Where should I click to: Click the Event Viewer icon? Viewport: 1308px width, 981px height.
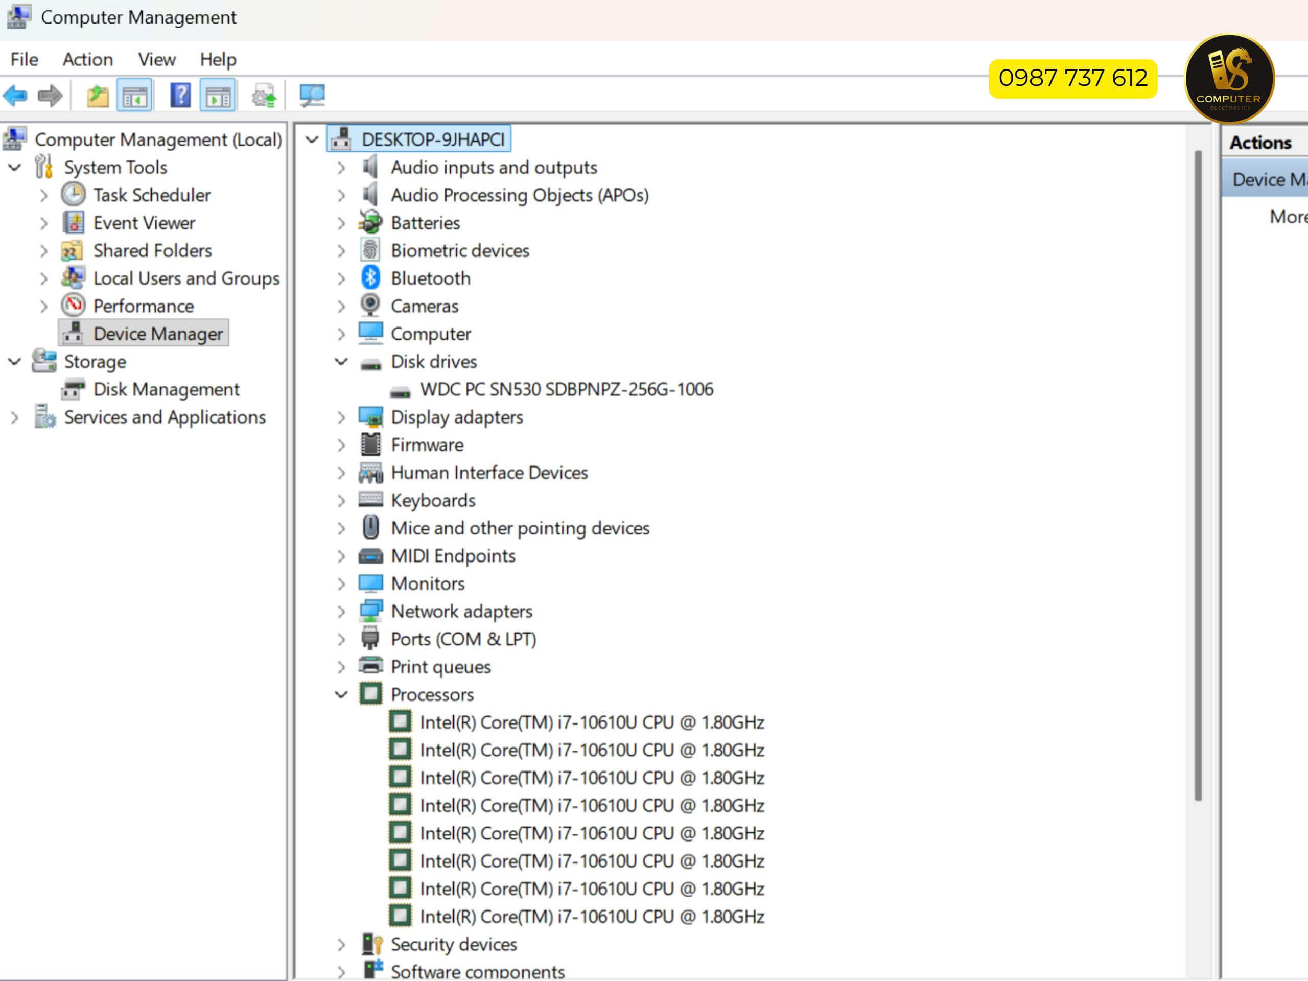(x=74, y=222)
